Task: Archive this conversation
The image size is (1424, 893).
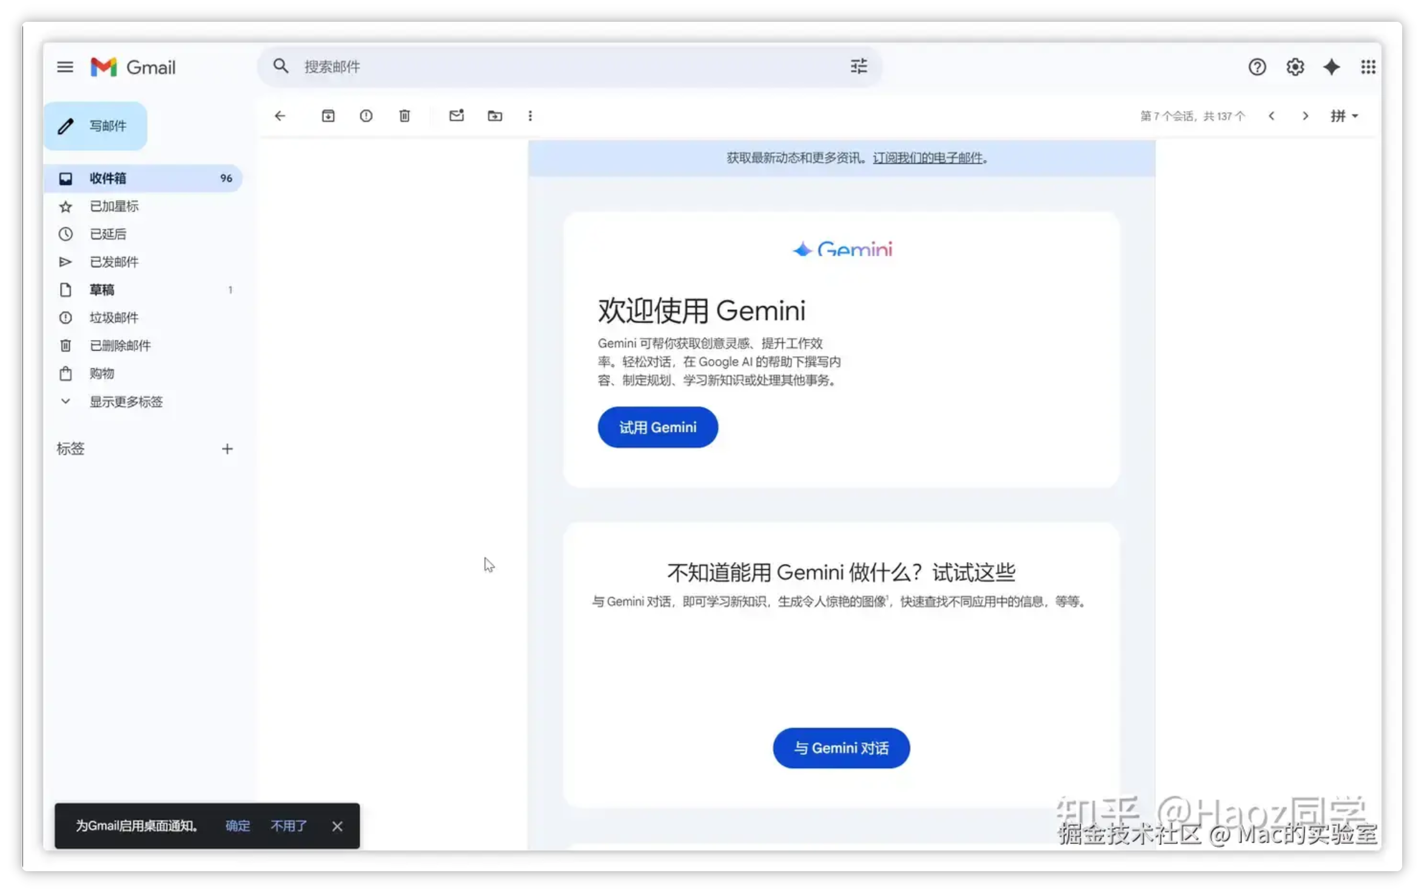Action: pos(328,116)
